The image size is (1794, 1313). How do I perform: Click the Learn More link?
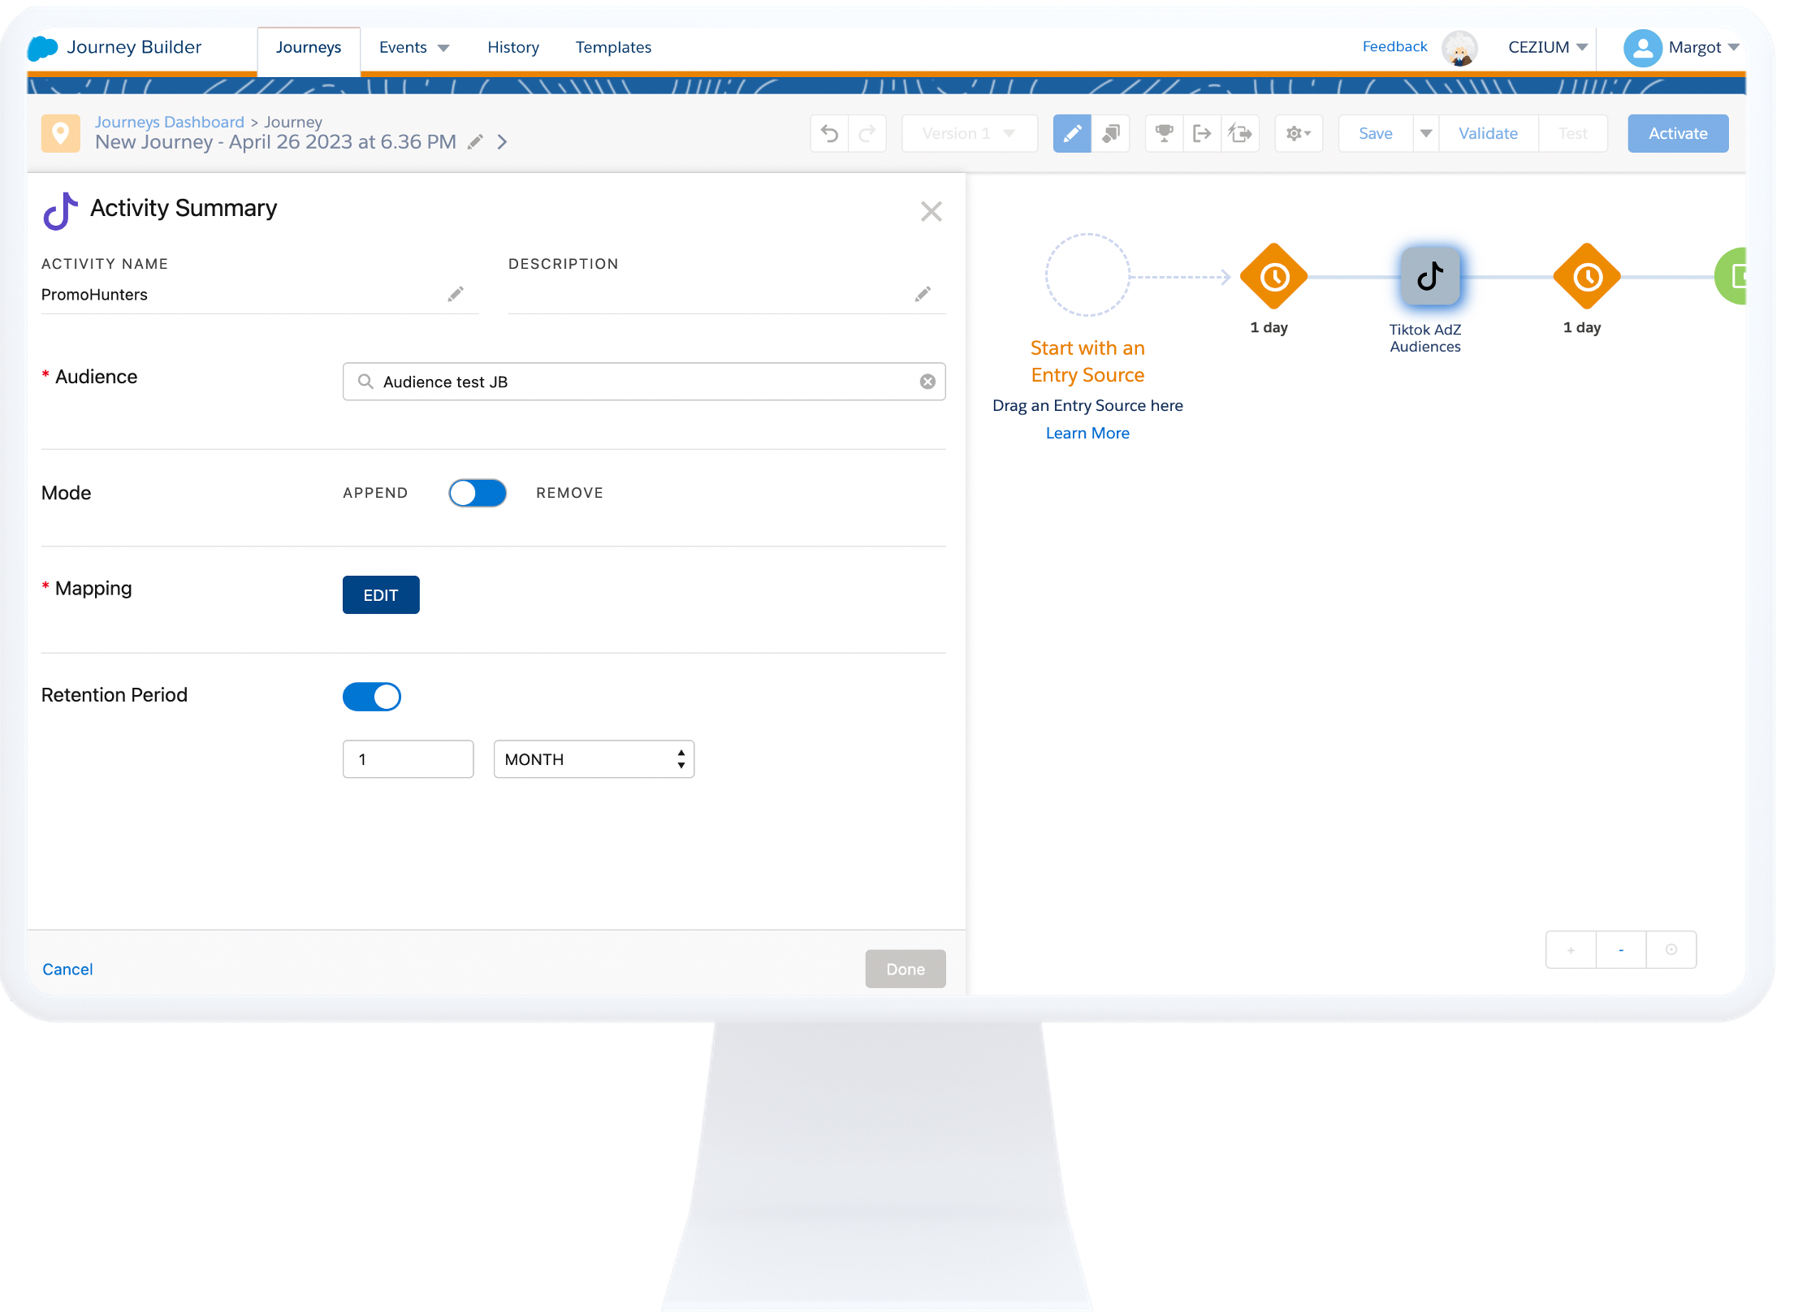pyautogui.click(x=1087, y=433)
